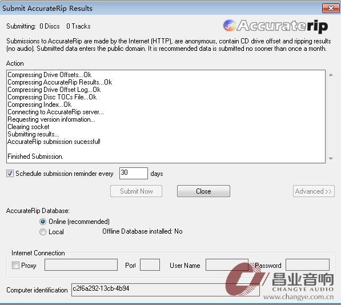Click the Action log scroll-down arrow

pos(331,158)
